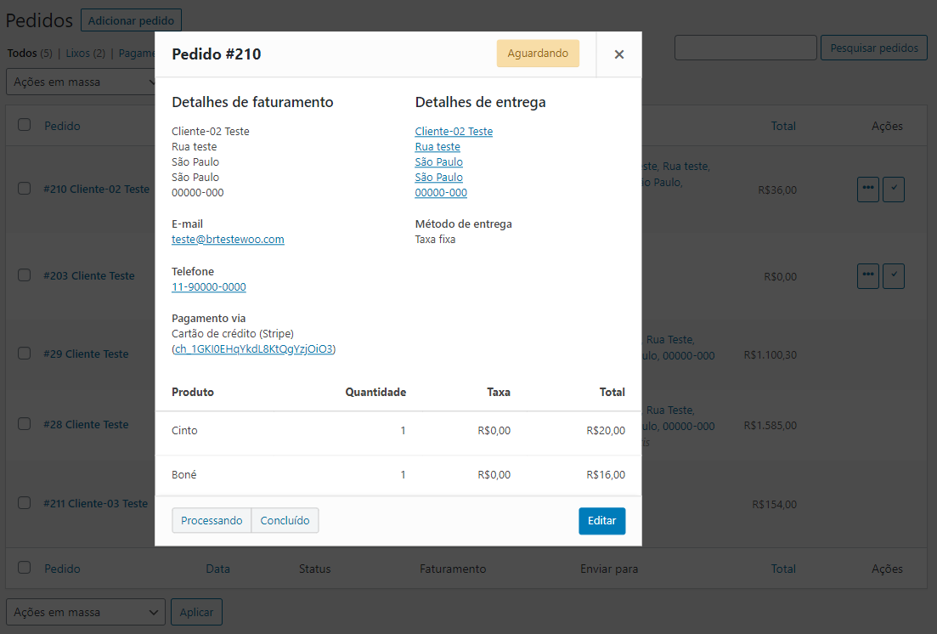Select checkbox for order #210
Image resolution: width=937 pixels, height=634 pixels.
(25, 189)
